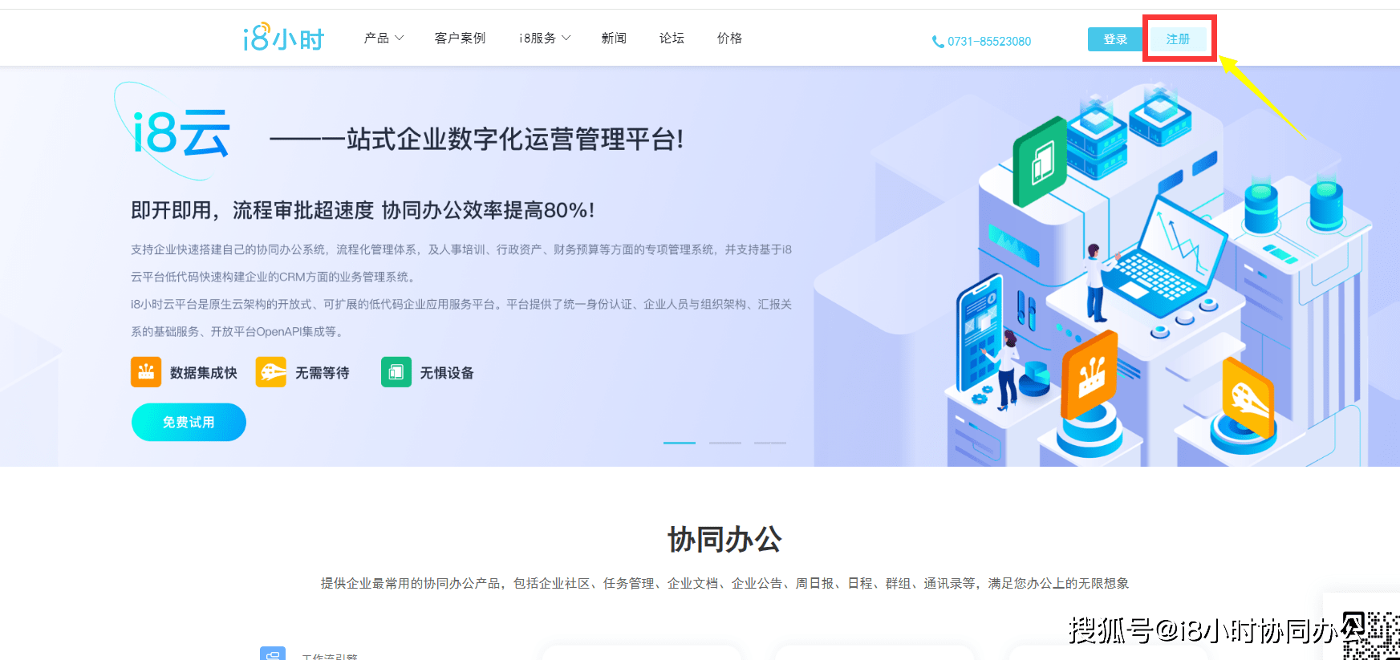Click the green 无惧设备 icon

(396, 372)
